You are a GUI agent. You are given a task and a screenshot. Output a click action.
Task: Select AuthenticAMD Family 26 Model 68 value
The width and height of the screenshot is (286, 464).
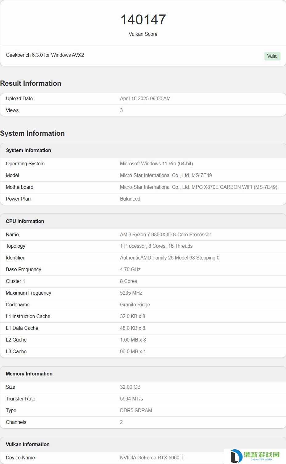pyautogui.click(x=170, y=258)
